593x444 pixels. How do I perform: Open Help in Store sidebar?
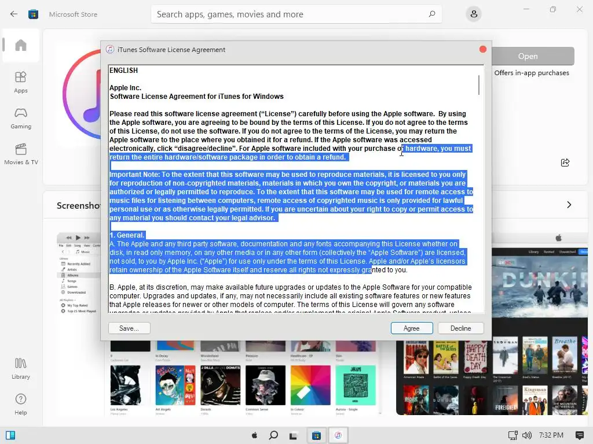point(21,404)
